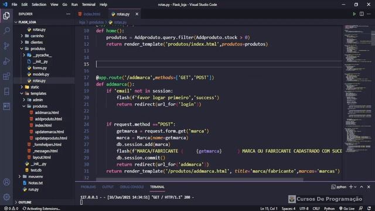
Task: Open the Selection menu
Action: click(x=39, y=4)
